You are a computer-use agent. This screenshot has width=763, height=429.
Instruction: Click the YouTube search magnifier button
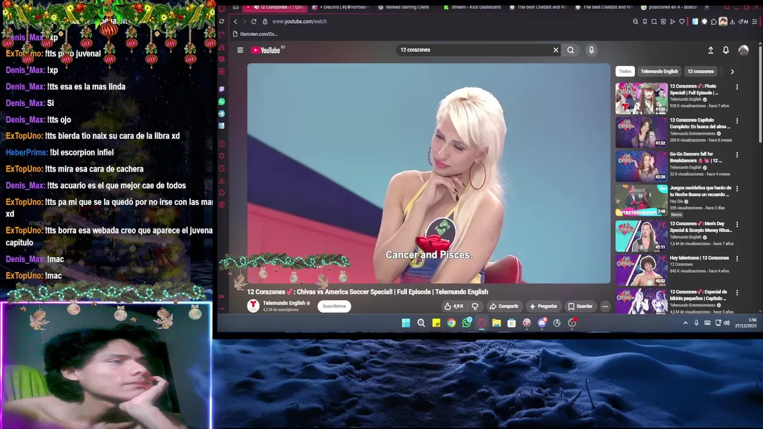click(x=570, y=50)
